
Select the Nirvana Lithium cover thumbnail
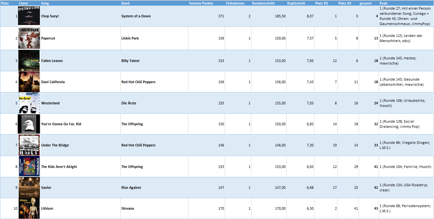(29, 208)
